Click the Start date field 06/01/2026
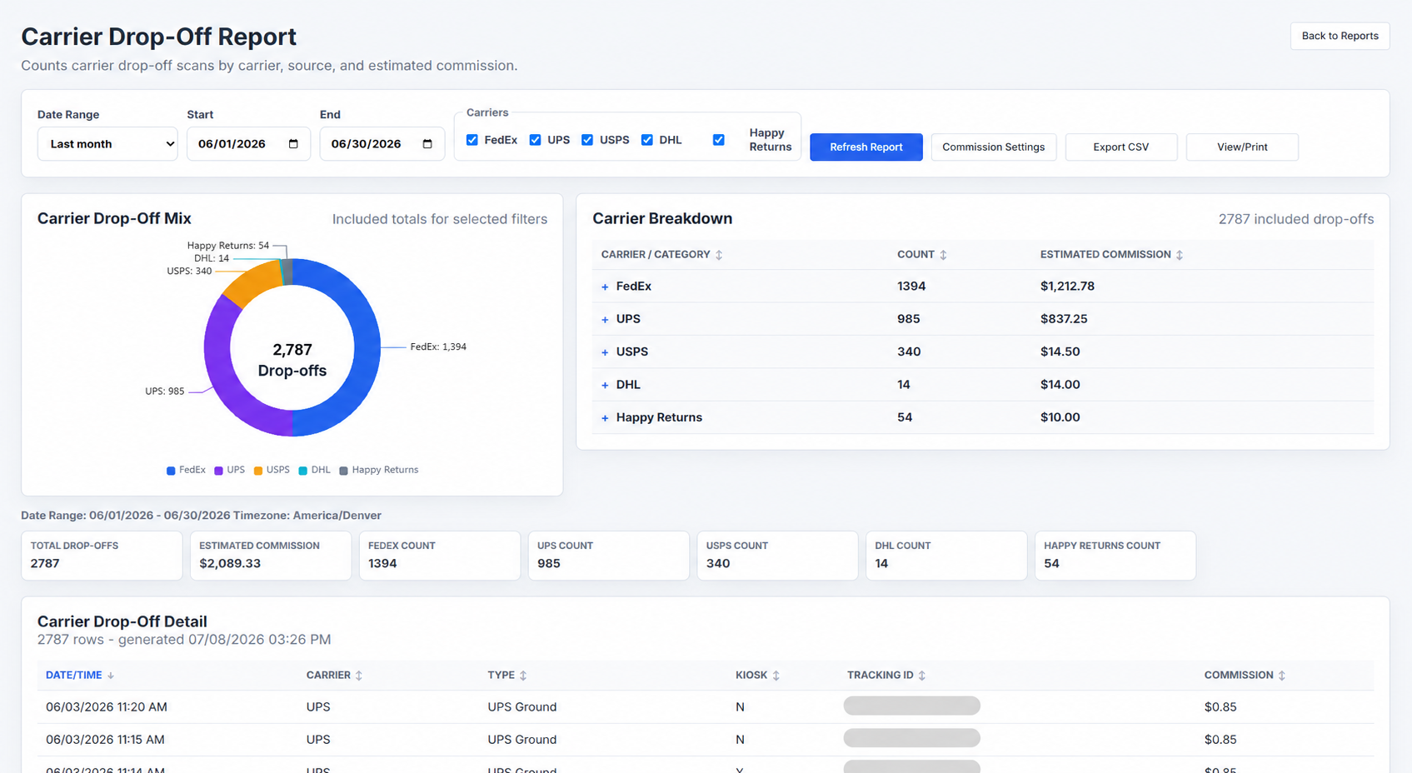This screenshot has height=773, width=1412. (x=248, y=144)
